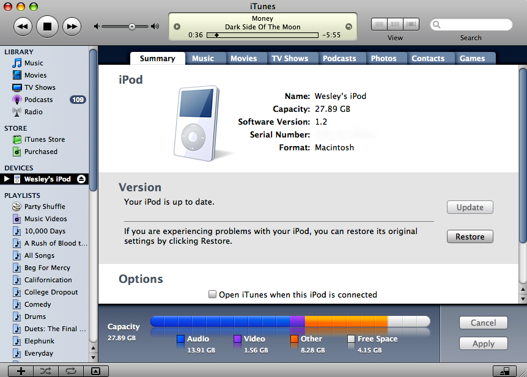Click the Cancel button
The image size is (527, 377).
tap(484, 323)
